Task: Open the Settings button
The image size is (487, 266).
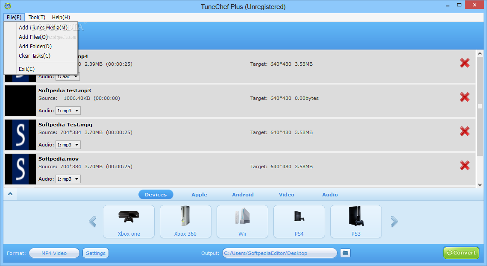Action: [96, 253]
